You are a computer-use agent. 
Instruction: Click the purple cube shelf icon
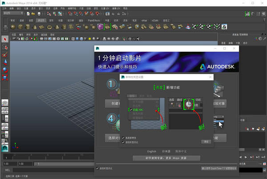tap(100, 27)
